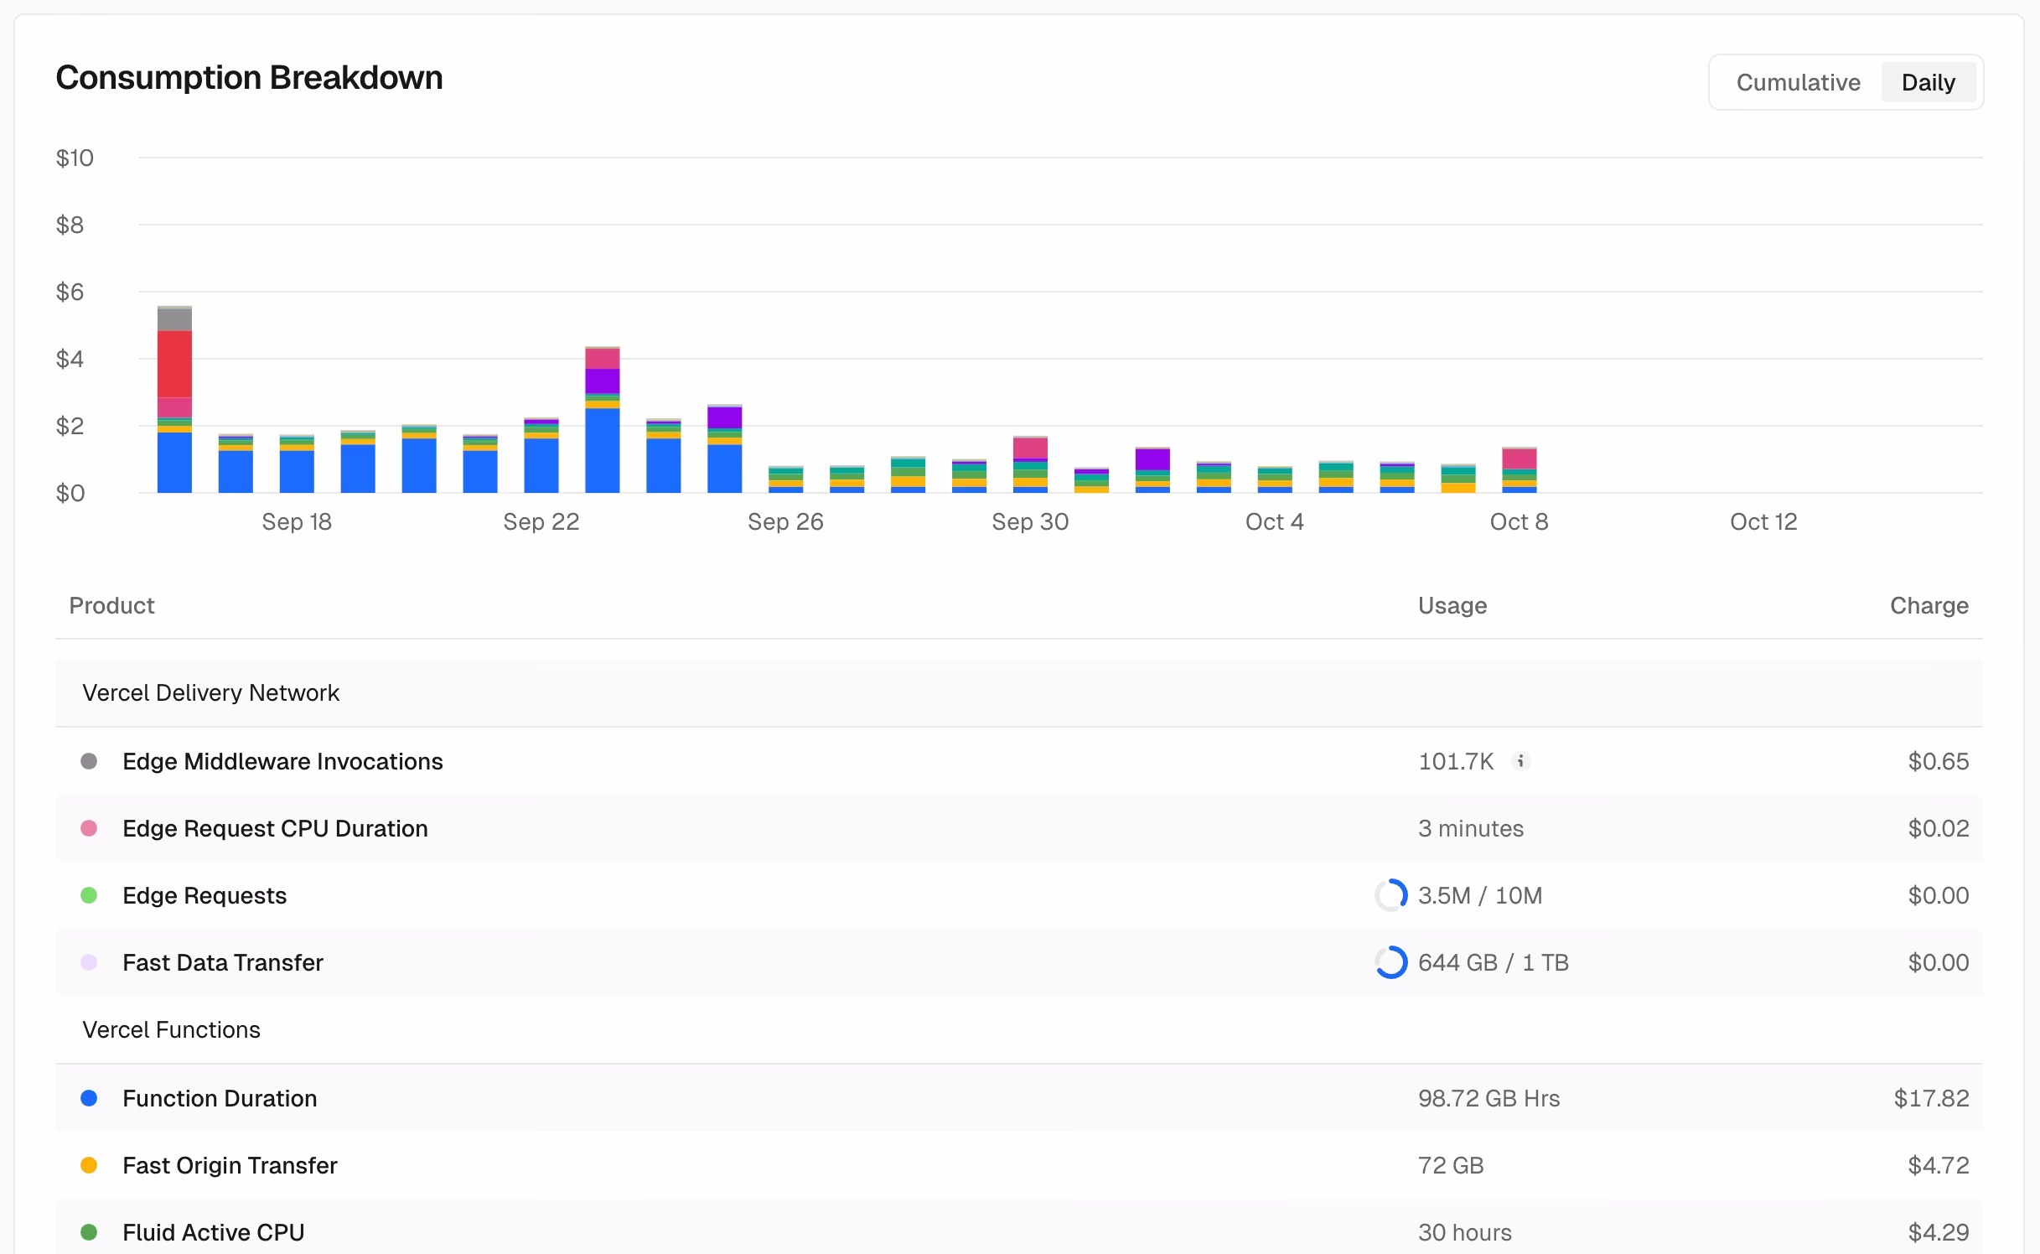This screenshot has width=2040, height=1254.
Task: Sort by the Charge column header
Action: click(x=1929, y=605)
